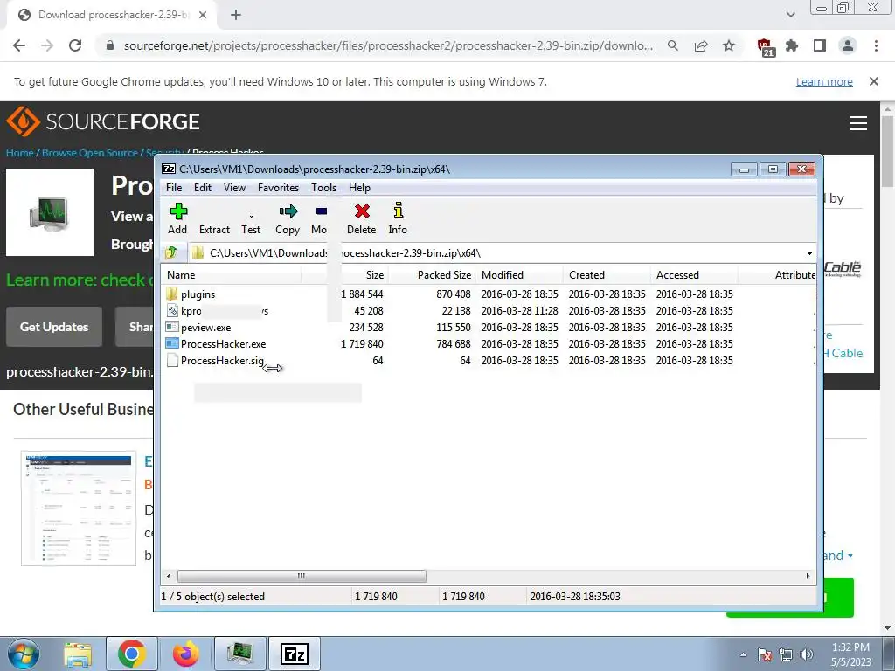Viewport: 895px width, 671px height.
Task: Open the Edit menu in 7-Zip
Action: tap(203, 188)
